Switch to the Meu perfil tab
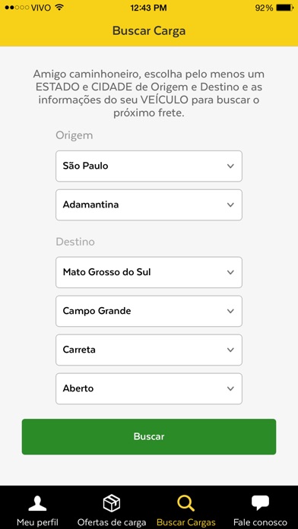Screen dimensions: 298x529 coord(37,508)
